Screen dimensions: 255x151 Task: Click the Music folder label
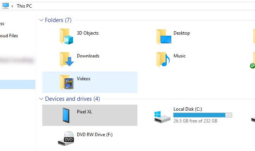tap(180, 56)
